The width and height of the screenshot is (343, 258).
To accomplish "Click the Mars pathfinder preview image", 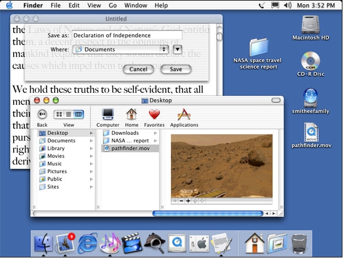I will point(222,166).
